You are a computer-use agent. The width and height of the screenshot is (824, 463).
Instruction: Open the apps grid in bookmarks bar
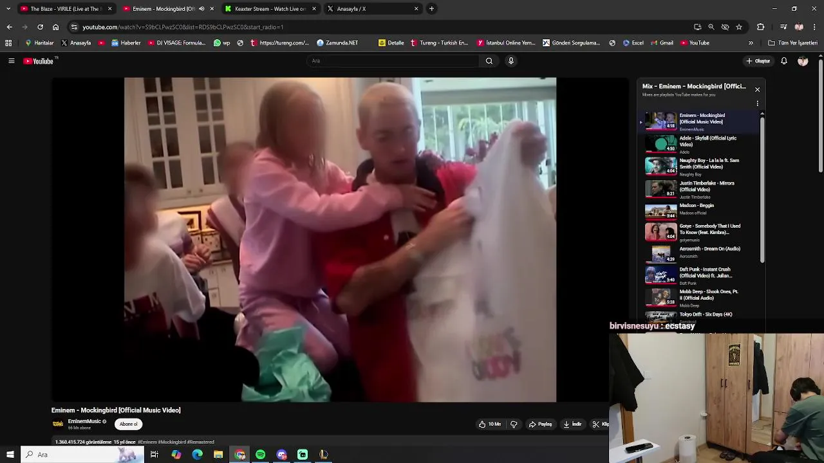tap(8, 43)
